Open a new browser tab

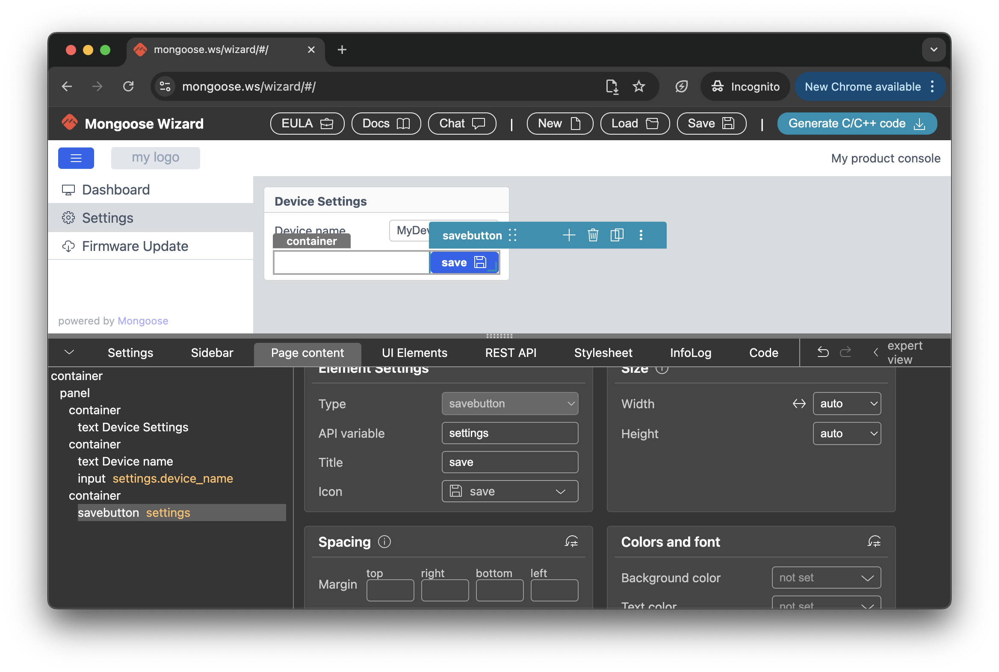[342, 50]
